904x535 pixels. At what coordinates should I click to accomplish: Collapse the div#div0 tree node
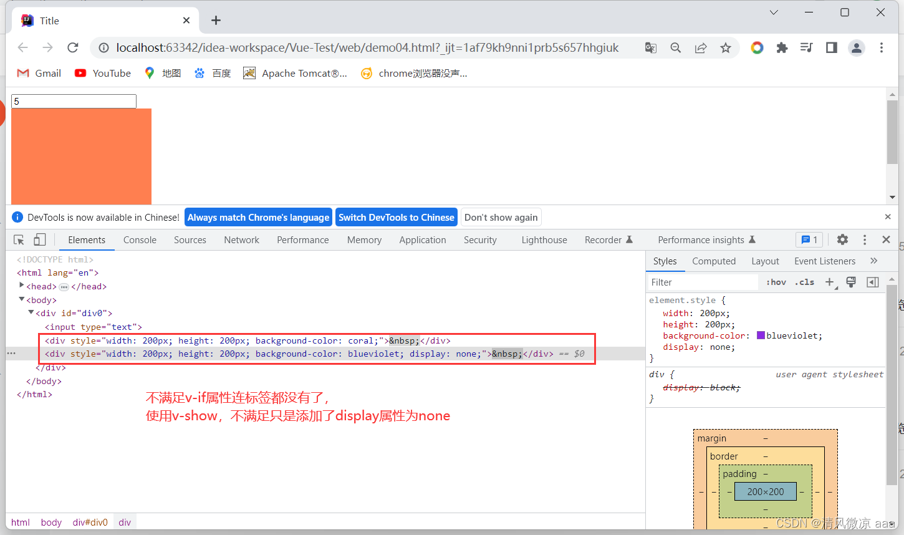click(31, 312)
